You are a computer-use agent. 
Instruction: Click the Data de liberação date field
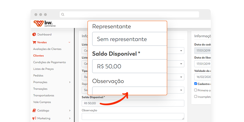click(203, 64)
